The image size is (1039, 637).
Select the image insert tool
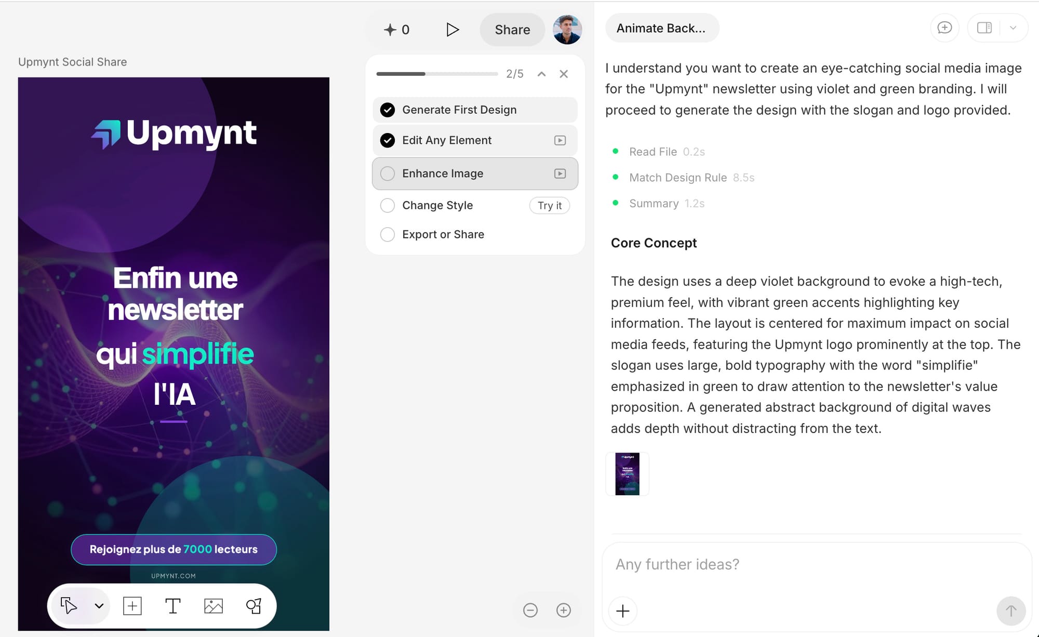(213, 606)
